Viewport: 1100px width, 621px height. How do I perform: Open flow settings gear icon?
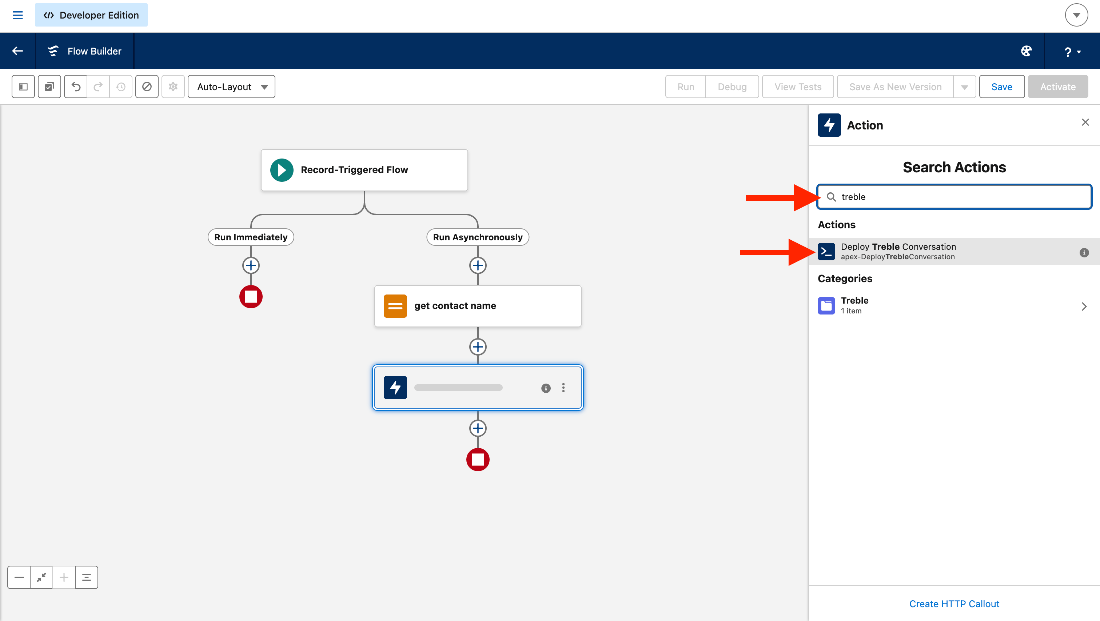pos(173,87)
